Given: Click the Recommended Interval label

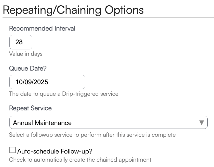Looking at the screenshot, I should tap(42, 28).
